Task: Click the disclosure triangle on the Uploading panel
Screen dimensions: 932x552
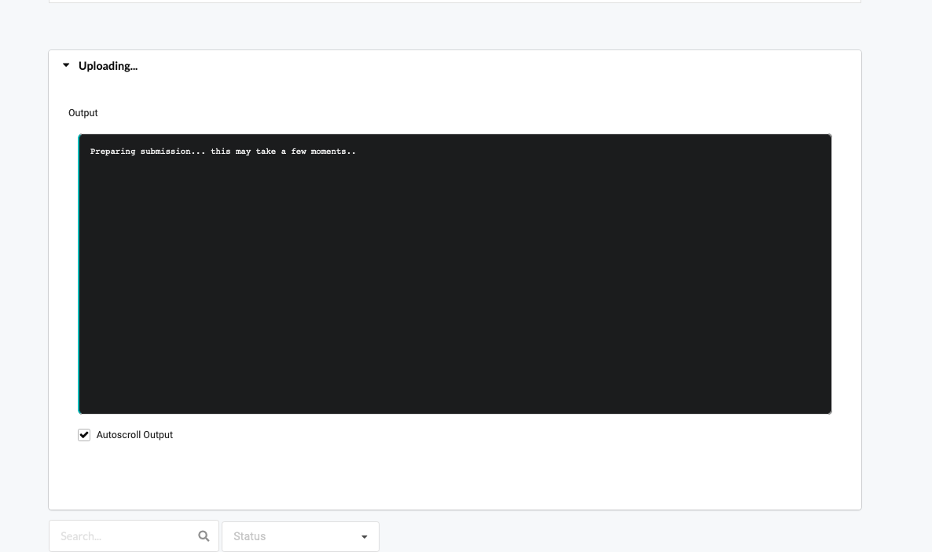Action: point(66,65)
